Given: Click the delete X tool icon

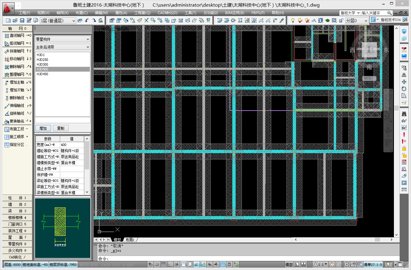Looking at the screenshot, I should (x=146, y=20).
